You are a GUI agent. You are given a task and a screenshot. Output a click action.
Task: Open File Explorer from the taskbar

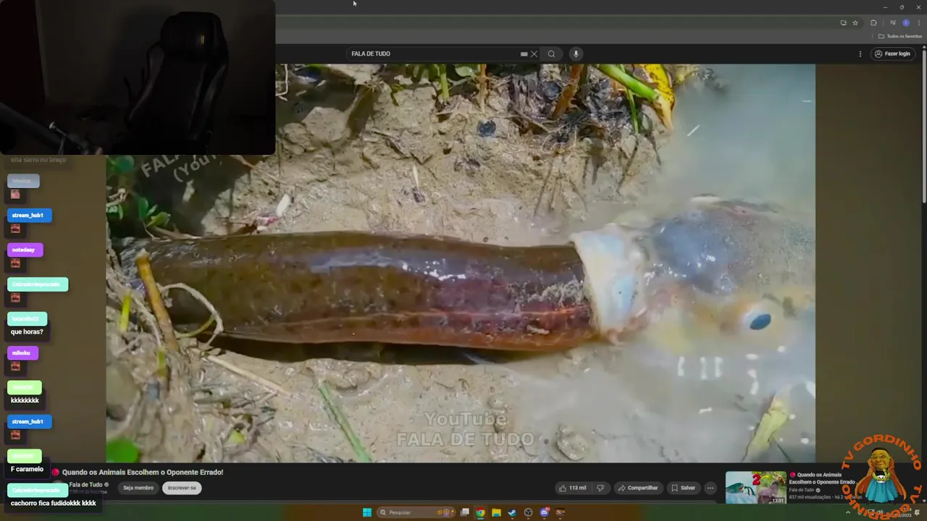click(496, 513)
